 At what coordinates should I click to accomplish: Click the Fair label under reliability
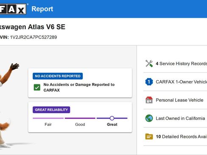click(48, 125)
